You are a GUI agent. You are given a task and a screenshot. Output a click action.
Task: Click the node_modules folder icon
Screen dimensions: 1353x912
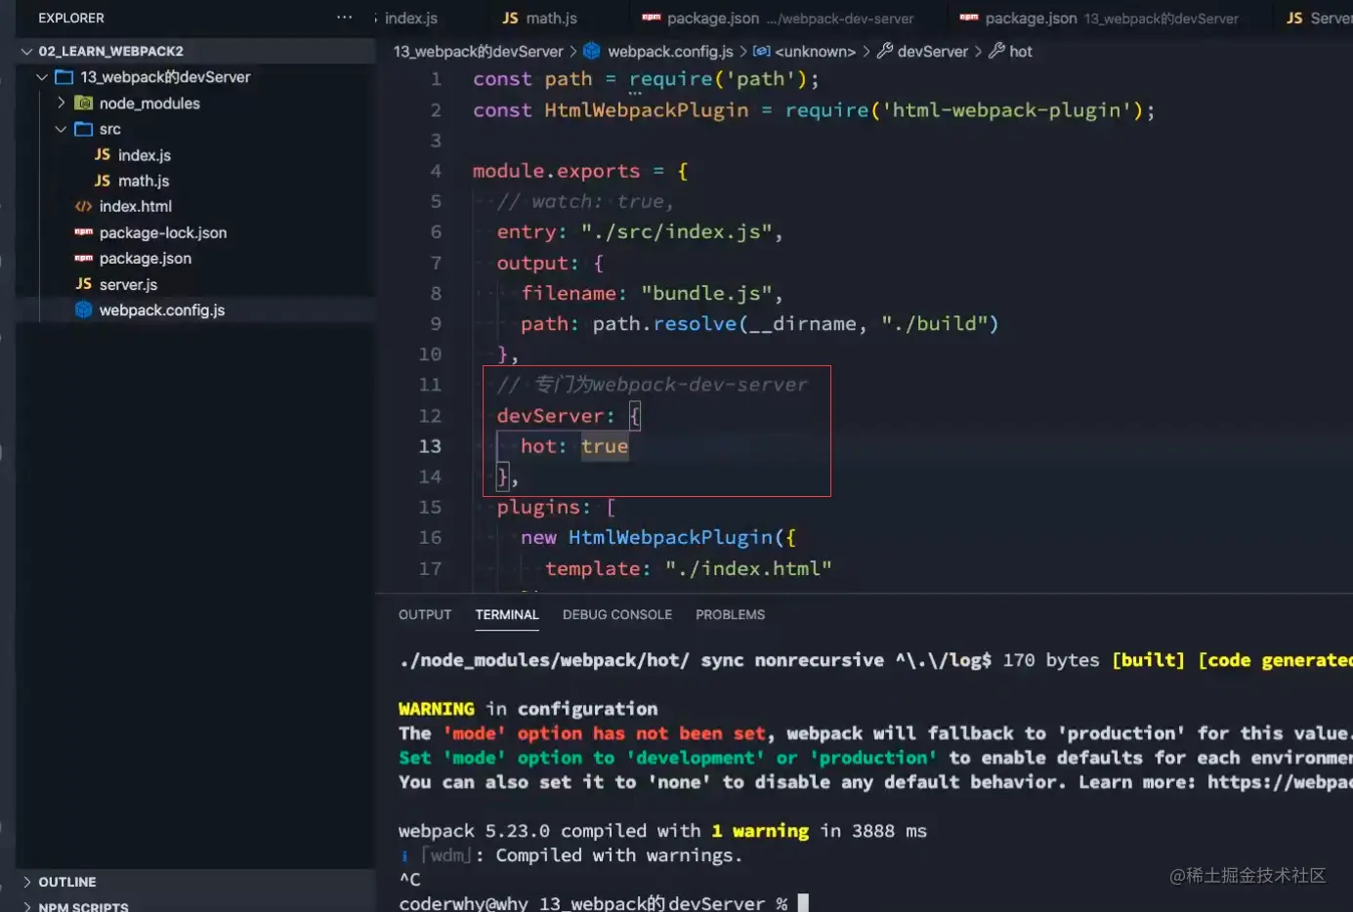coord(84,103)
